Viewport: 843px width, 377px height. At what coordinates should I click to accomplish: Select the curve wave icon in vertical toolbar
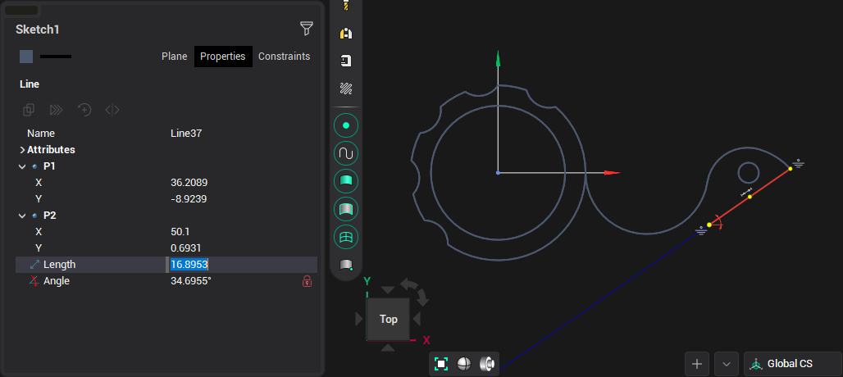(x=346, y=153)
